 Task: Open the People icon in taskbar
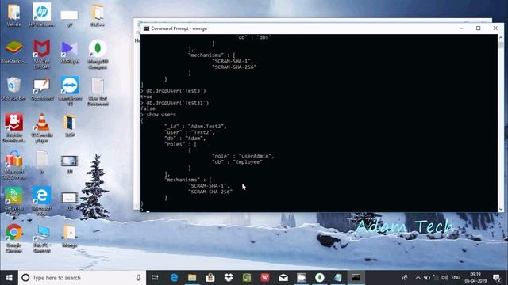tap(405, 278)
